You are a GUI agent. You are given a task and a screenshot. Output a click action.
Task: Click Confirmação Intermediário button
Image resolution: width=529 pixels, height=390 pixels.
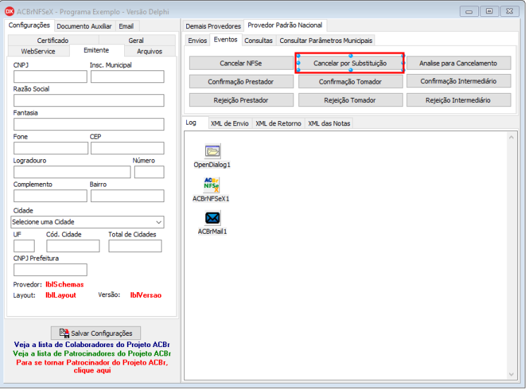458,82
